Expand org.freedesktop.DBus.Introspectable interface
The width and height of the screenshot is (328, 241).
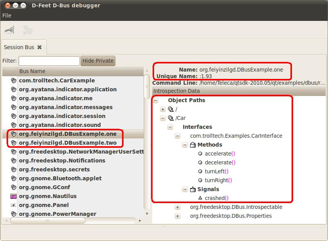click(177, 207)
